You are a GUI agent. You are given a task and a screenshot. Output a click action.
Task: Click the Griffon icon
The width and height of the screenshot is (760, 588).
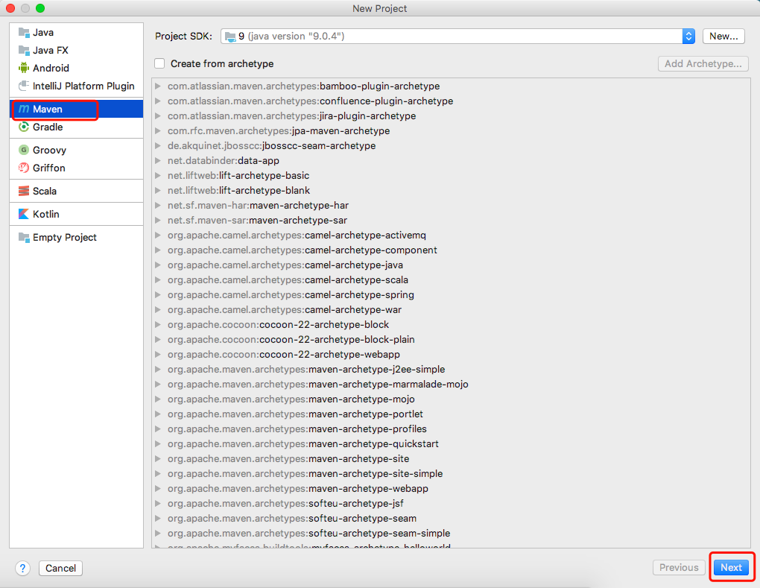point(24,168)
